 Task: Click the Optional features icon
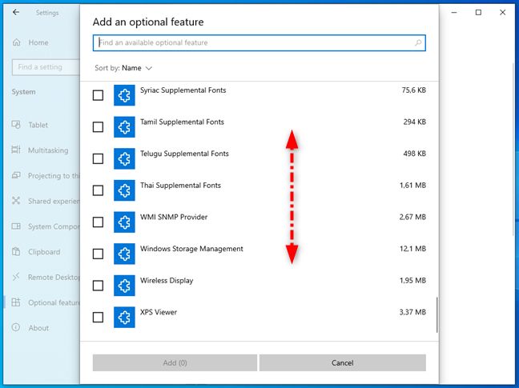(x=16, y=302)
